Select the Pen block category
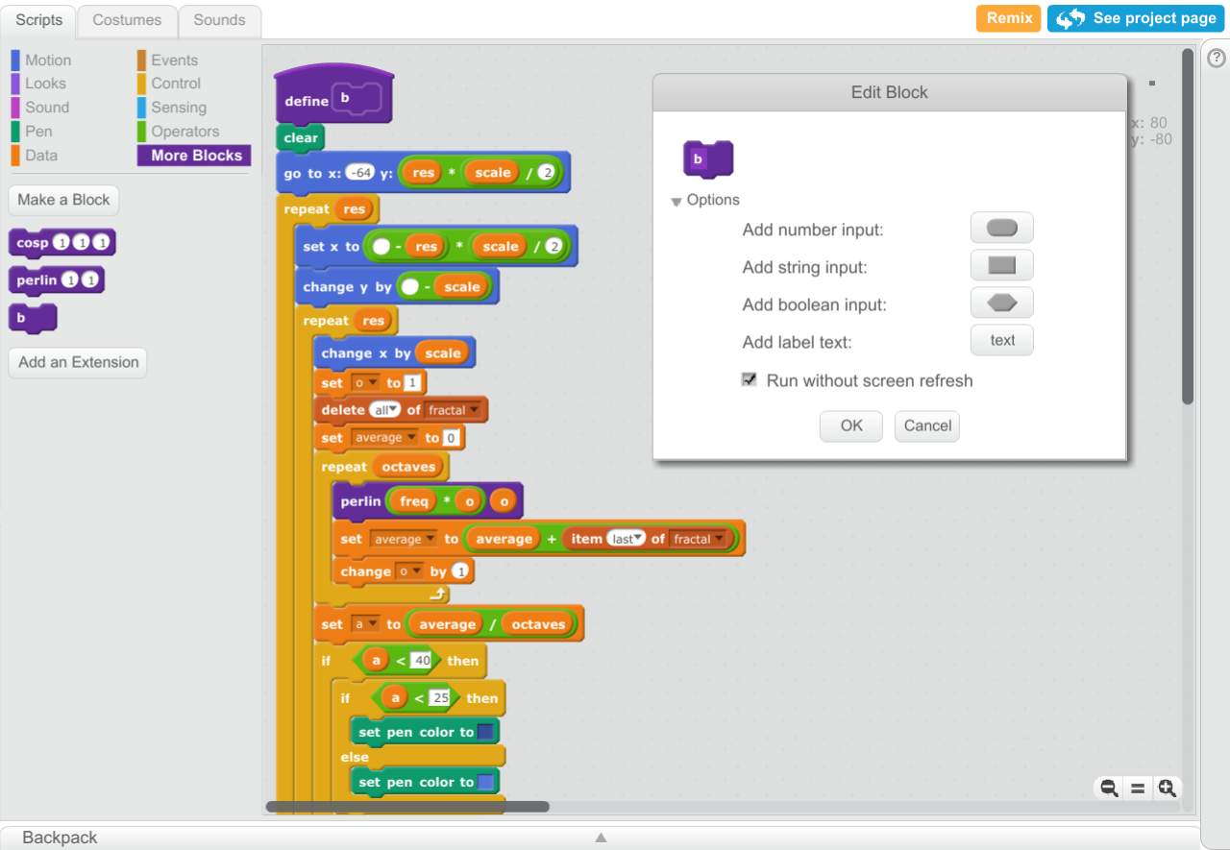Screen dimensions: 1230x850 click(38, 132)
